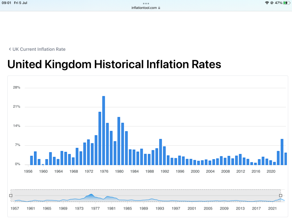
Task: Tap the back chevron before UK Current Inflation
Action: pyautogui.click(x=10, y=49)
